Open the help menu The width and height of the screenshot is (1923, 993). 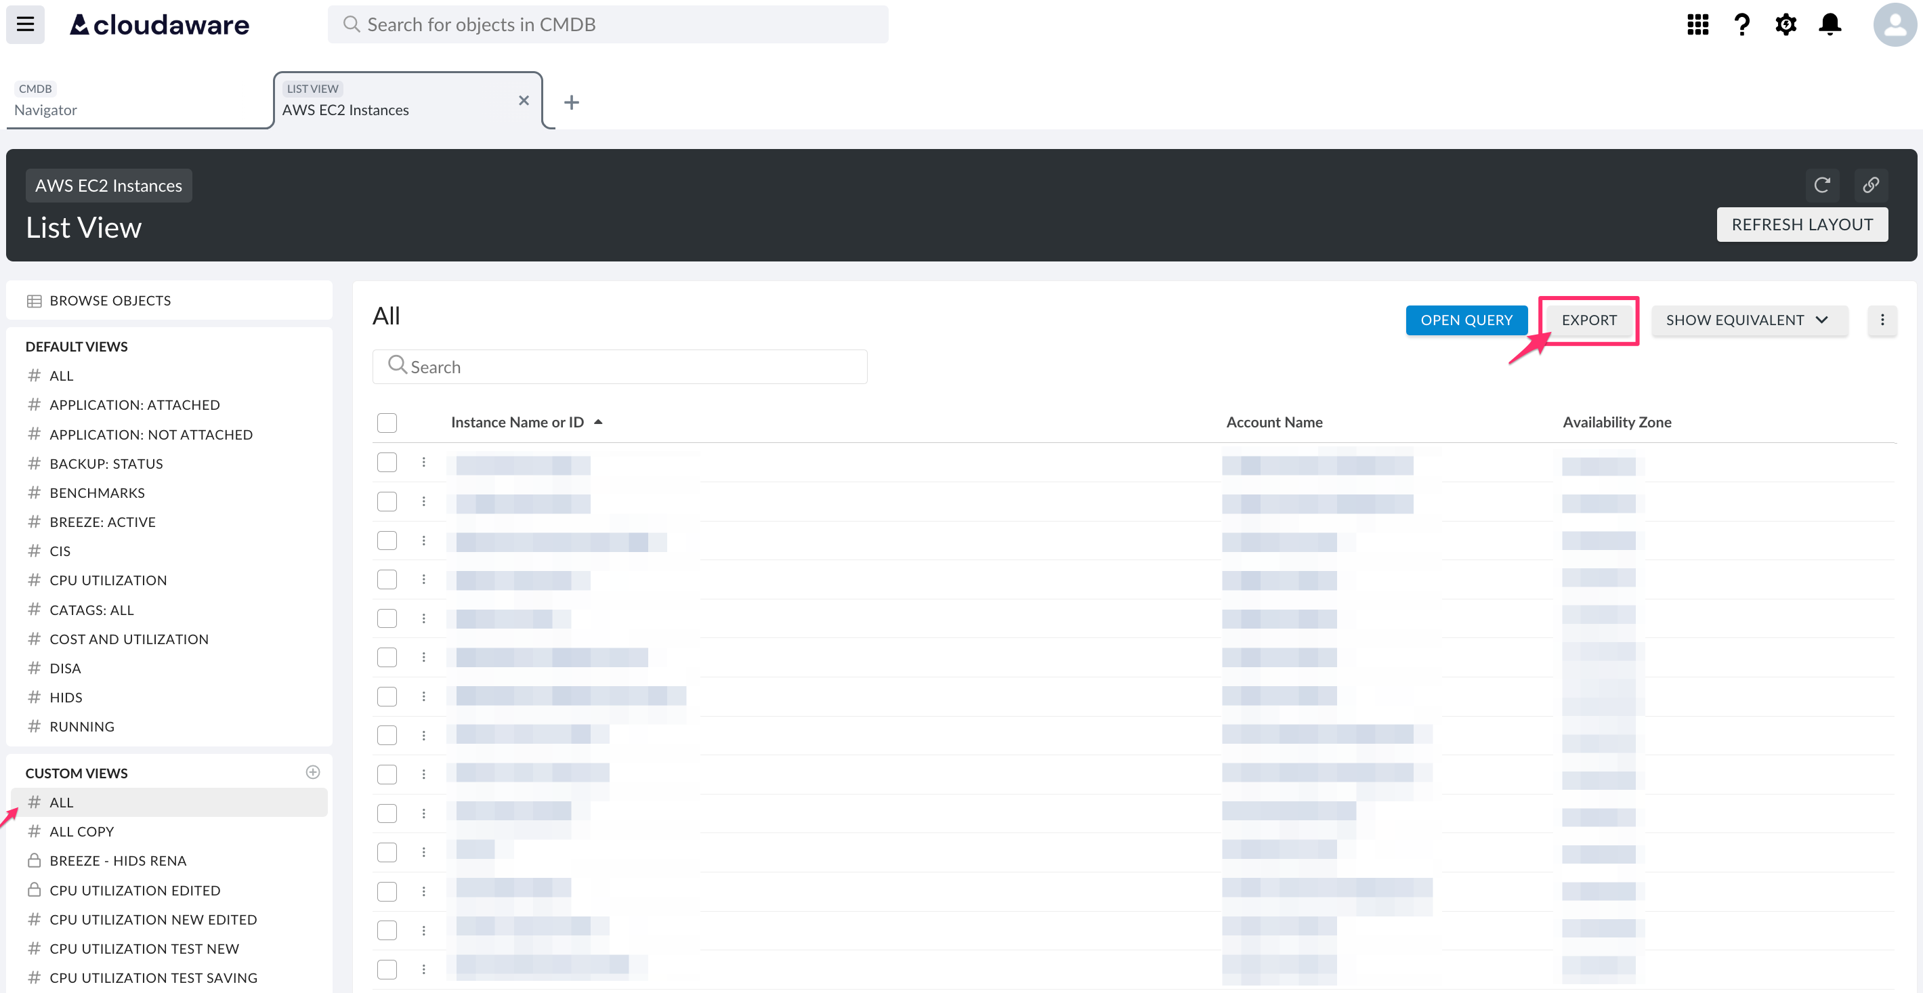[1741, 24]
